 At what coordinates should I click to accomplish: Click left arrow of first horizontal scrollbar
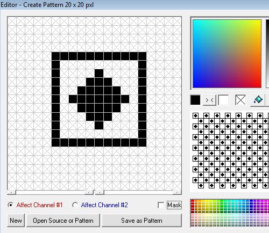coord(11,192)
